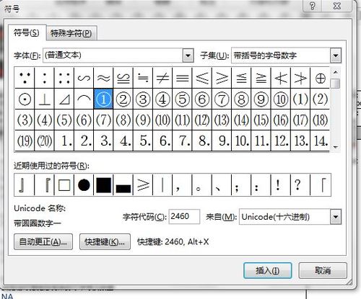This screenshot has width=361, height=299.
Task: Select the perpendicular ⊥ symbol
Action: coord(45,99)
